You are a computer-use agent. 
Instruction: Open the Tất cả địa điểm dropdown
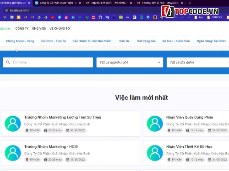[198, 62]
